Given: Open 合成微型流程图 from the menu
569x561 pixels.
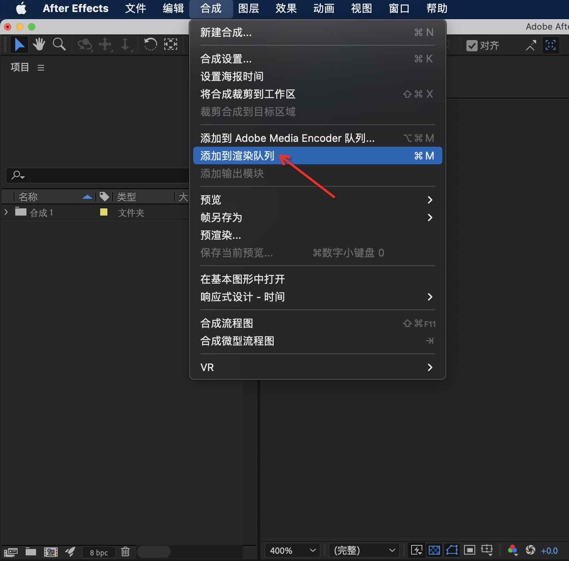Looking at the screenshot, I should coord(317,341).
